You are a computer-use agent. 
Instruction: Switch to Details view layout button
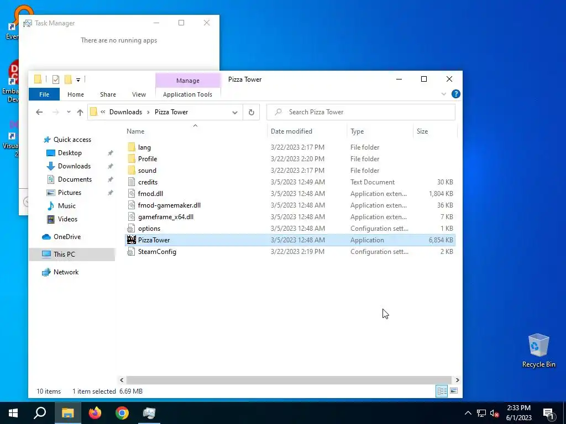pos(442,391)
